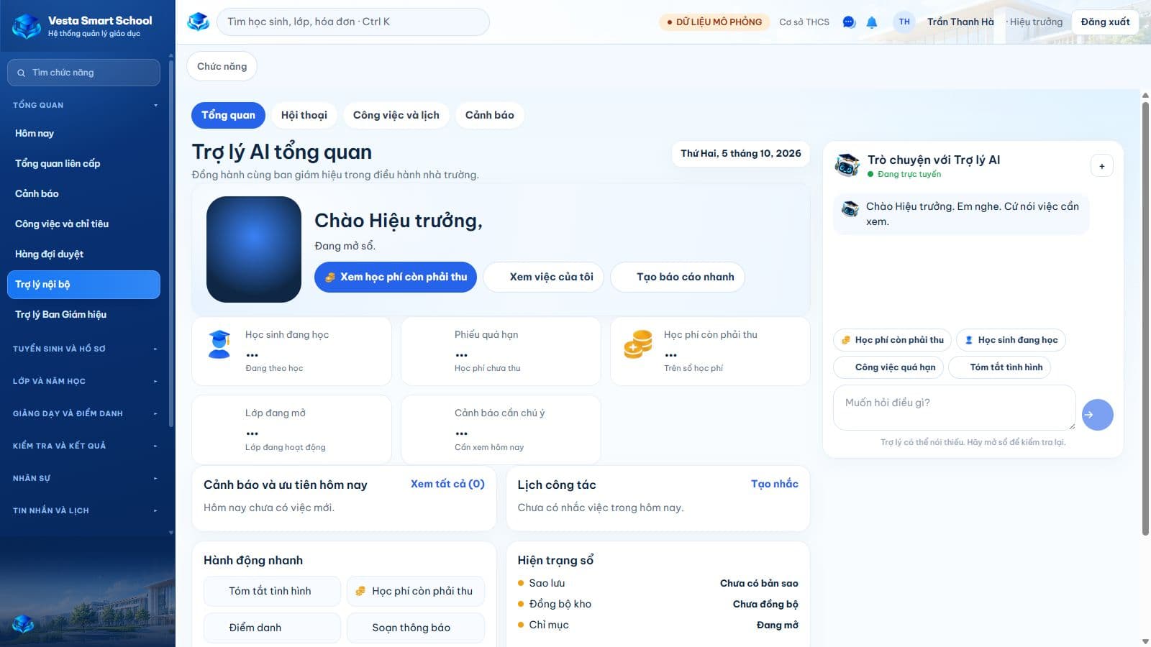1151x647 pixels.
Task: Send the chat message with the arrow button
Action: 1098,415
